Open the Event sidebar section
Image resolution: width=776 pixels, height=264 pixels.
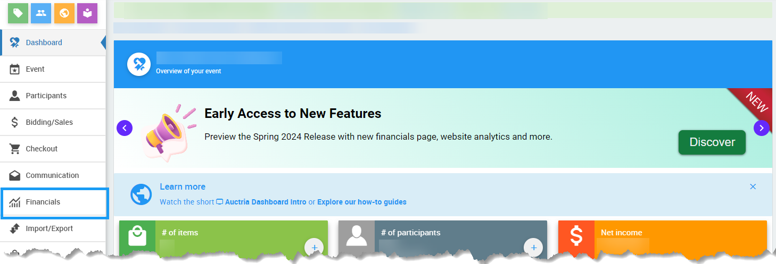pos(35,69)
